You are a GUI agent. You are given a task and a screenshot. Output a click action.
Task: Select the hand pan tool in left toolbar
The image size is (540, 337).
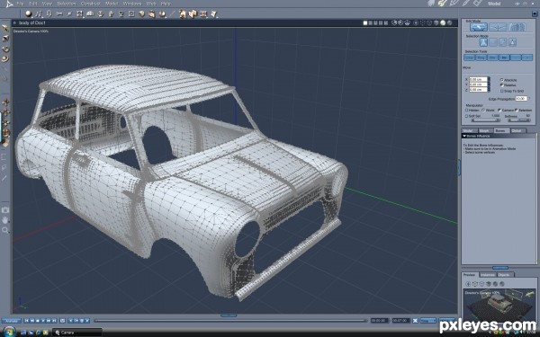(x=5, y=220)
